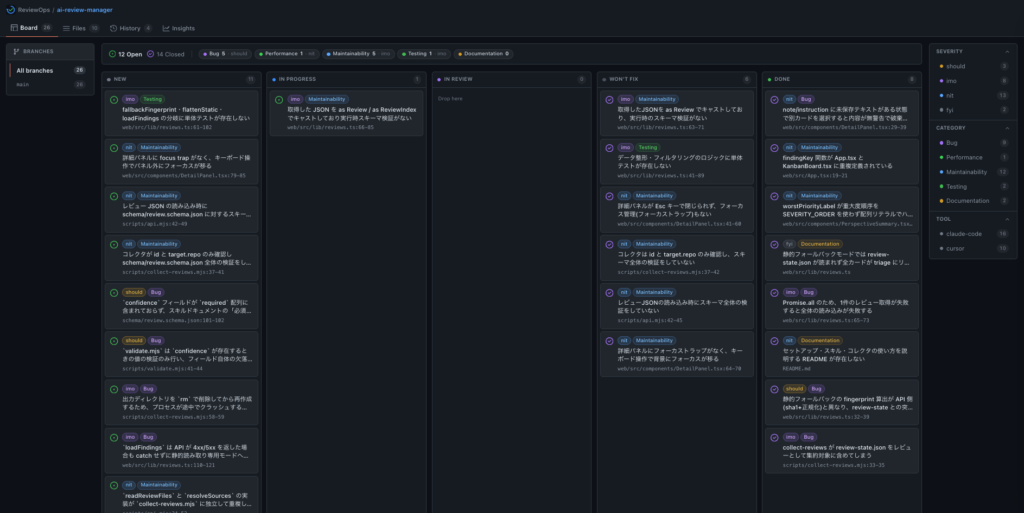Click the History clock icon
This screenshot has height=513, width=1024.
click(113, 28)
